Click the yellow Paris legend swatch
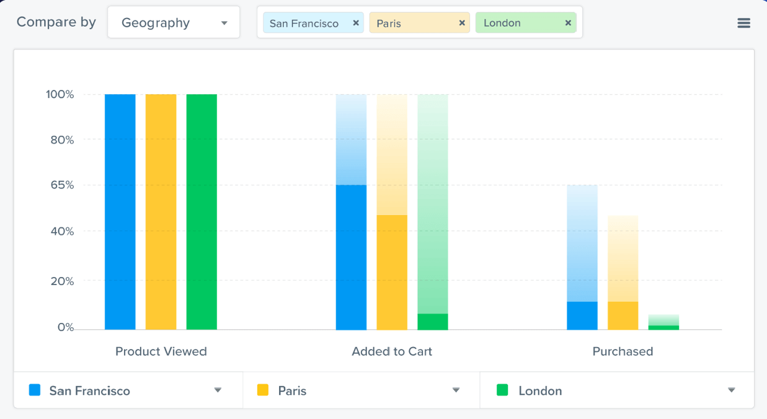 [x=263, y=390]
